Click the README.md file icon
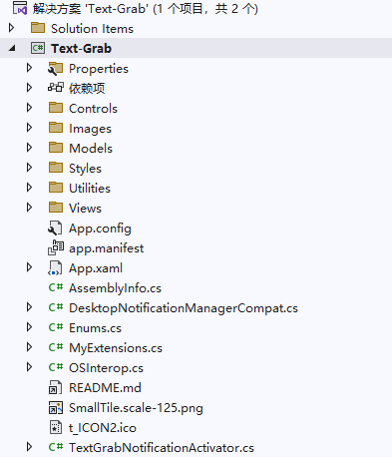This screenshot has width=392, height=457. pyautogui.click(x=55, y=387)
